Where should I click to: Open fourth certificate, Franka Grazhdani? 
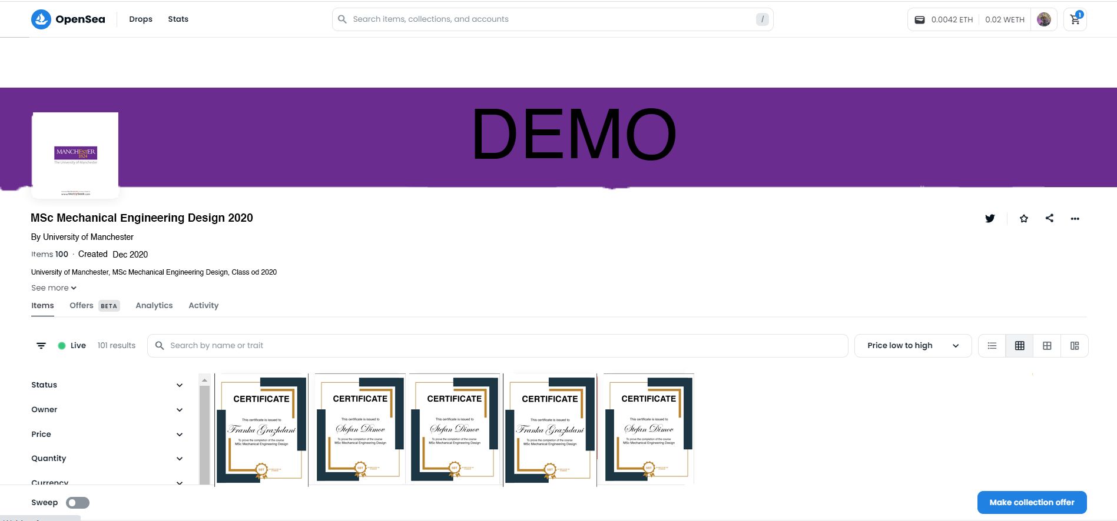coord(550,430)
